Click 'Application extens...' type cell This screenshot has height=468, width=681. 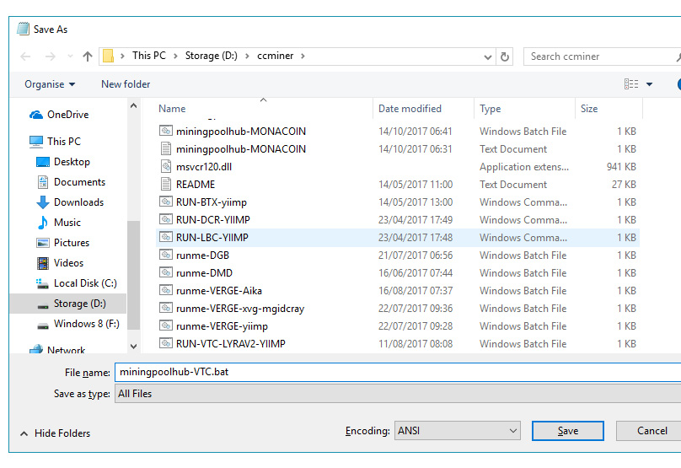point(523,167)
